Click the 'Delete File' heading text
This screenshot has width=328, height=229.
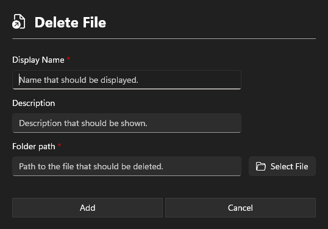pyautogui.click(x=70, y=23)
